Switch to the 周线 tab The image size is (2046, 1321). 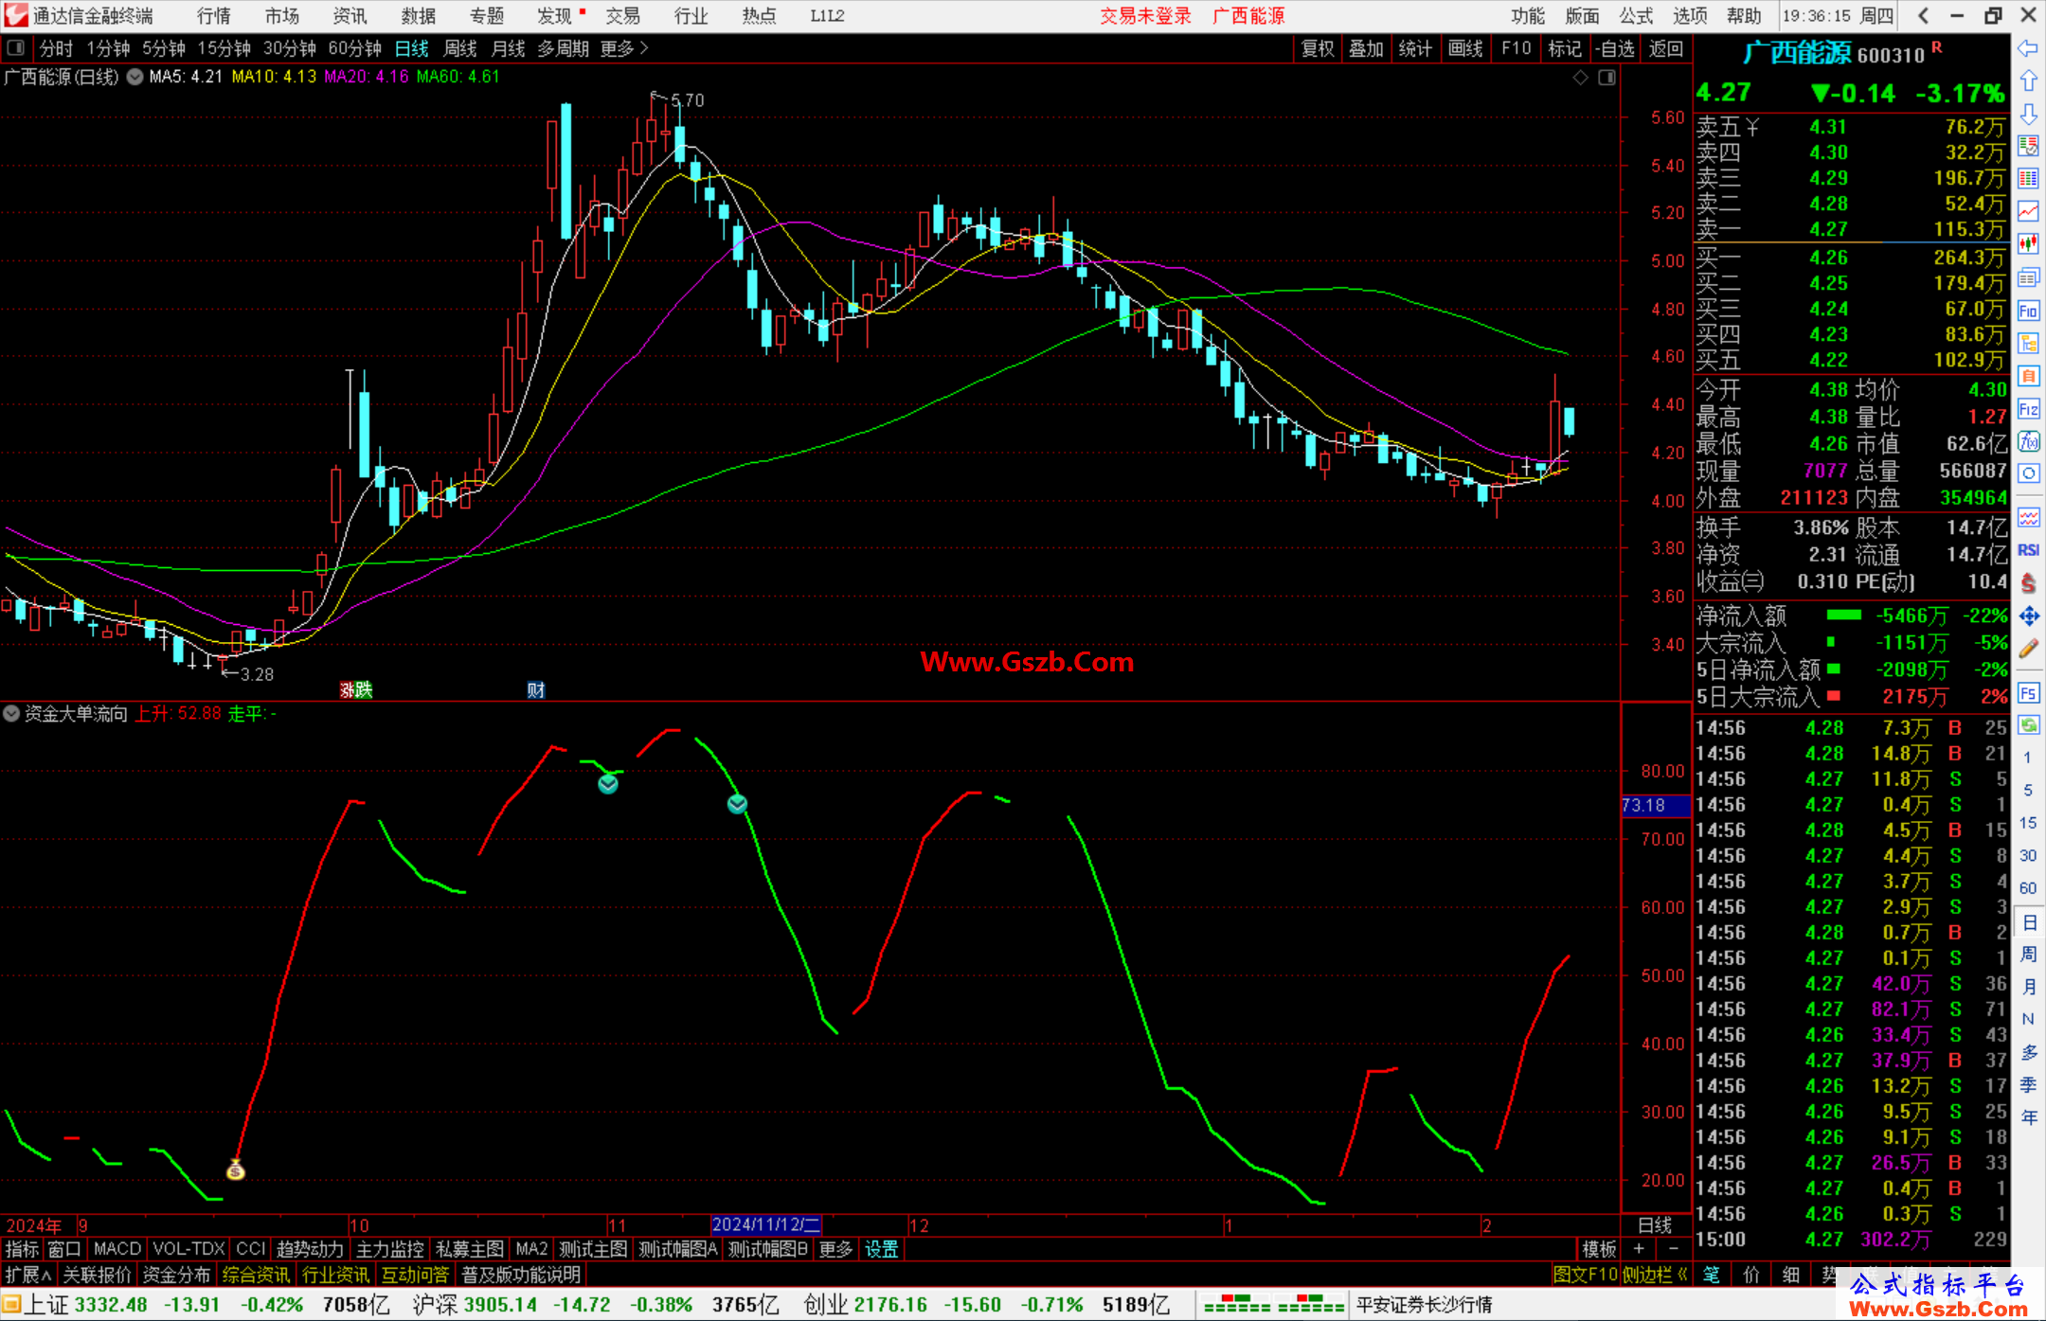[460, 48]
